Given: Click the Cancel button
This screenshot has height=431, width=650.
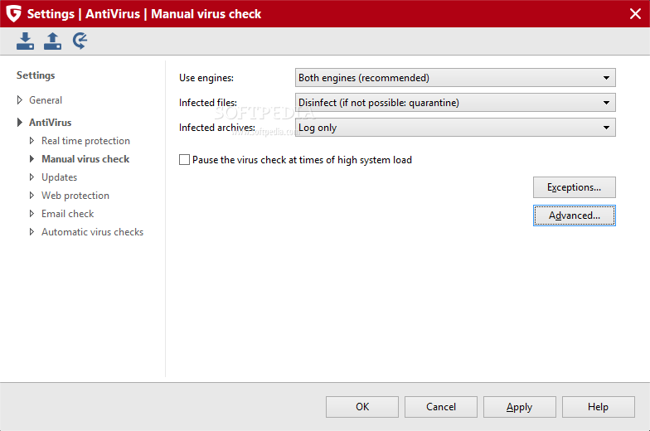Looking at the screenshot, I should coord(441,407).
